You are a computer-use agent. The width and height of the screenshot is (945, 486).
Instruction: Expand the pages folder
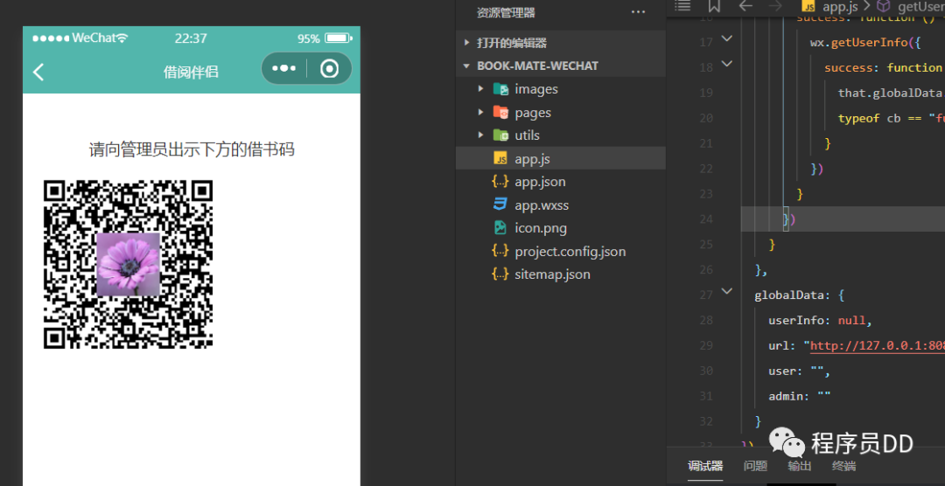coord(480,113)
